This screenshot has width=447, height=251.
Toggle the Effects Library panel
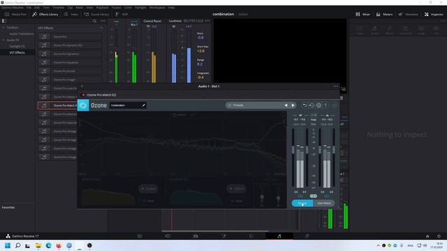click(x=45, y=14)
